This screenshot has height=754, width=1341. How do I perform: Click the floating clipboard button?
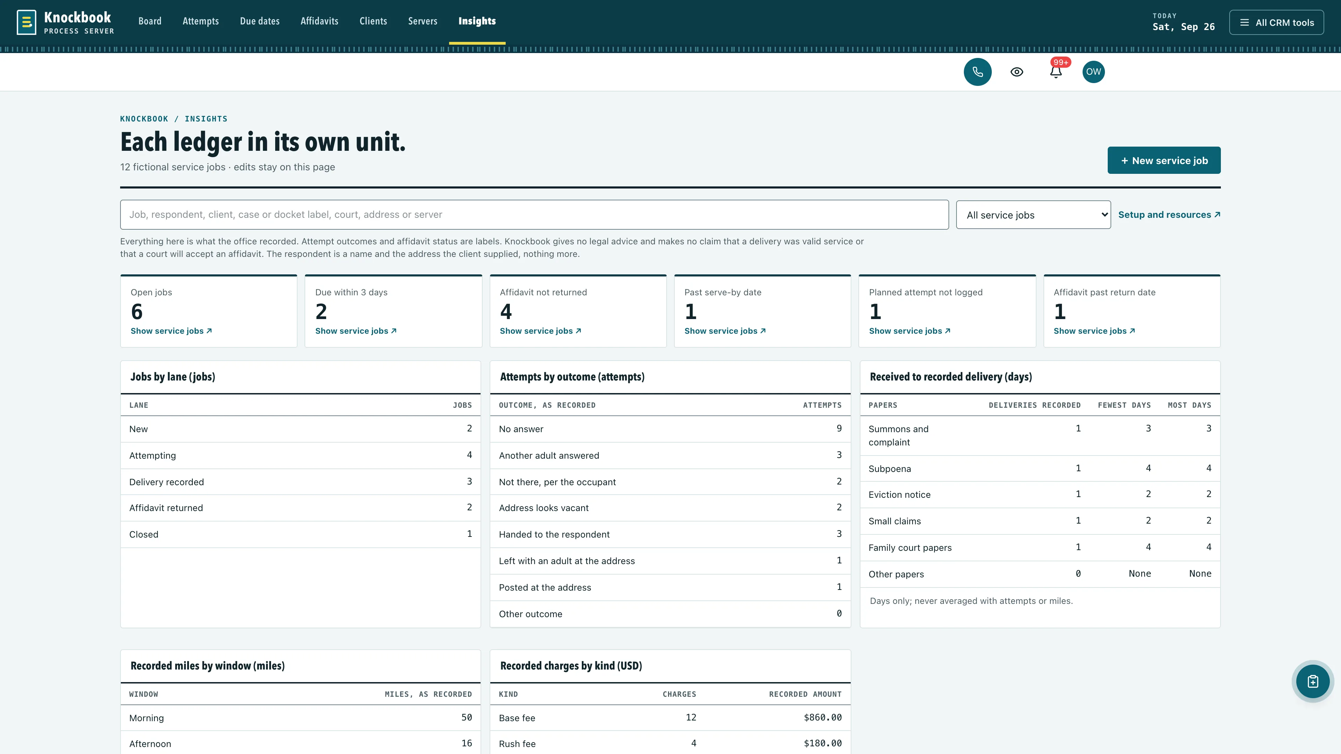1313,681
